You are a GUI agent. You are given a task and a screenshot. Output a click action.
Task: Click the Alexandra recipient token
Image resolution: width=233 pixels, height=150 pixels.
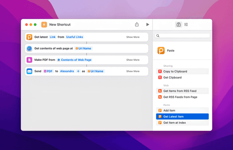pos(67,71)
